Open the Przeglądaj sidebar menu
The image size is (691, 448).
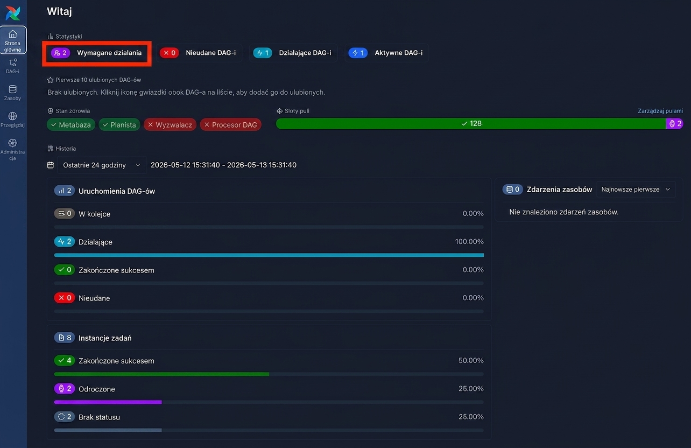tap(13, 120)
